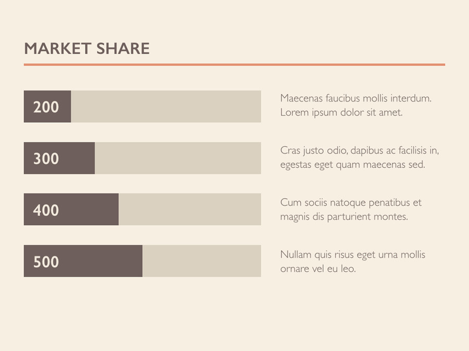
Task: Select the "egestas eget quam maecenas sed." line
Action: (x=353, y=165)
